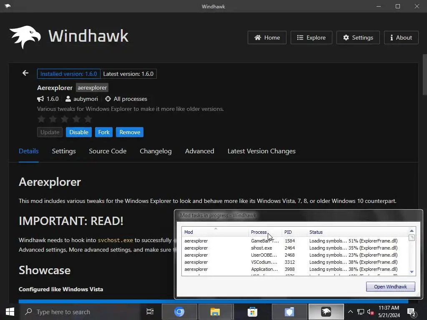Screen dimensions: 427x320
Task: Select the row with PID 3312
Action: 295,262
